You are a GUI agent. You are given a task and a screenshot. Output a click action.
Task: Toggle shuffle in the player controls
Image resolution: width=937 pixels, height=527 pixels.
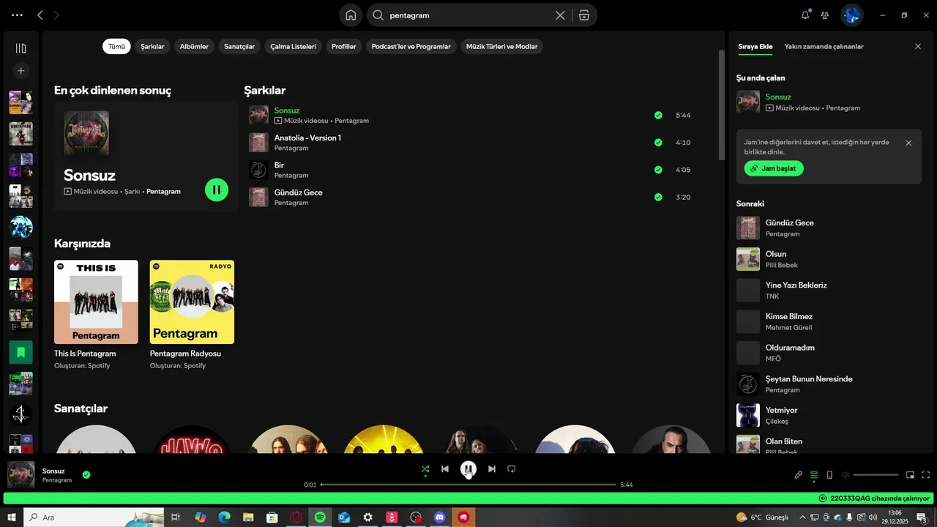coord(425,469)
